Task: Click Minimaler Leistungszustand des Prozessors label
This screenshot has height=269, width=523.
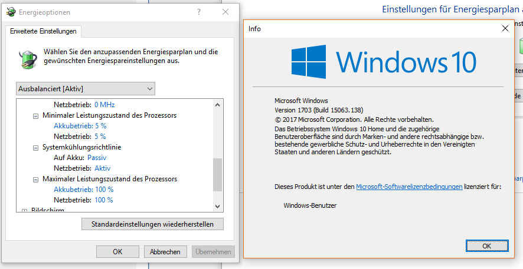Action: (109, 115)
